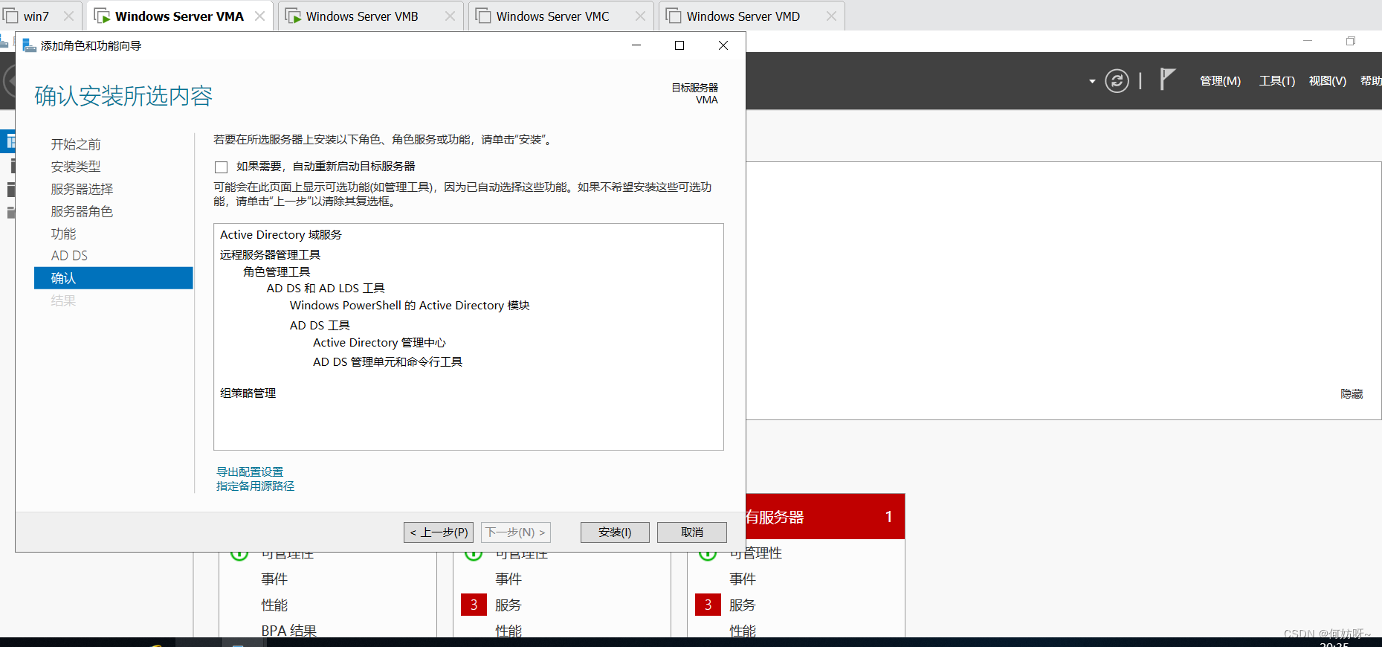Click the VM icon on the VMC tab
1382x647 pixels.
(x=483, y=16)
